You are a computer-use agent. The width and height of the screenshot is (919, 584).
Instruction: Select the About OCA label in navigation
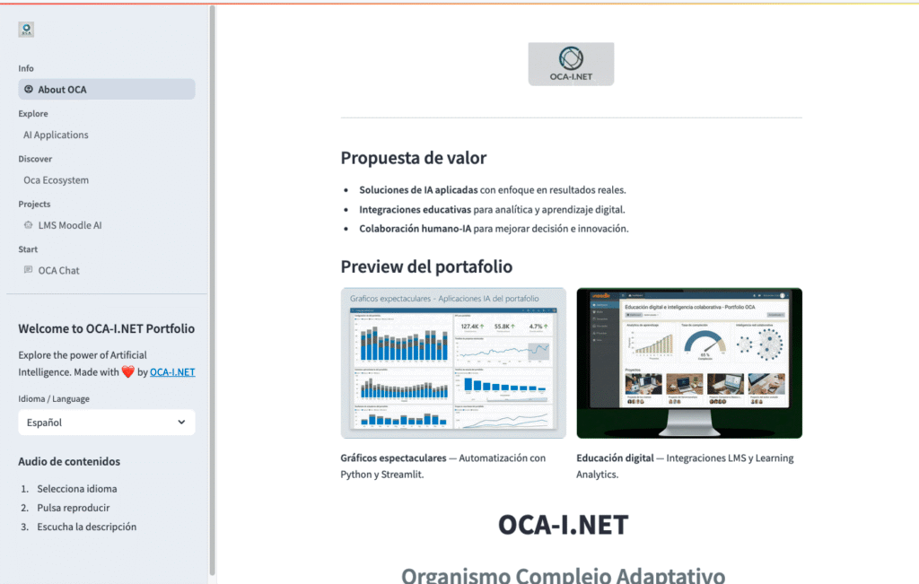(x=62, y=90)
